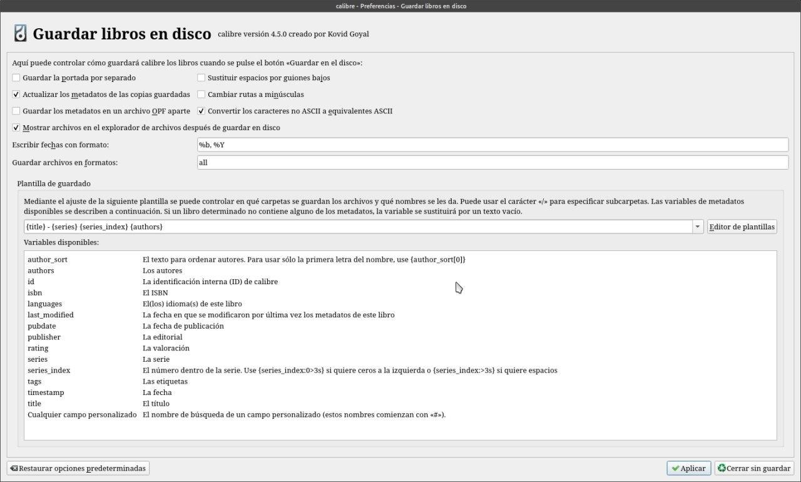Screen dimensions: 801x482
Task: Click 'Cerrar sin guardar'
Action: click(x=754, y=468)
